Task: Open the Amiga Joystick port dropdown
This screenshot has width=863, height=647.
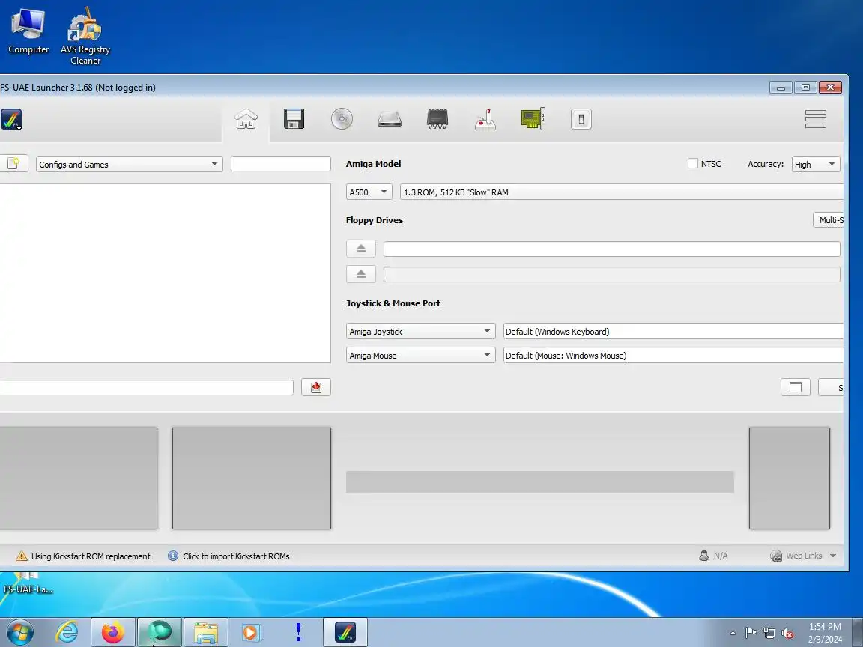Action: 420,331
